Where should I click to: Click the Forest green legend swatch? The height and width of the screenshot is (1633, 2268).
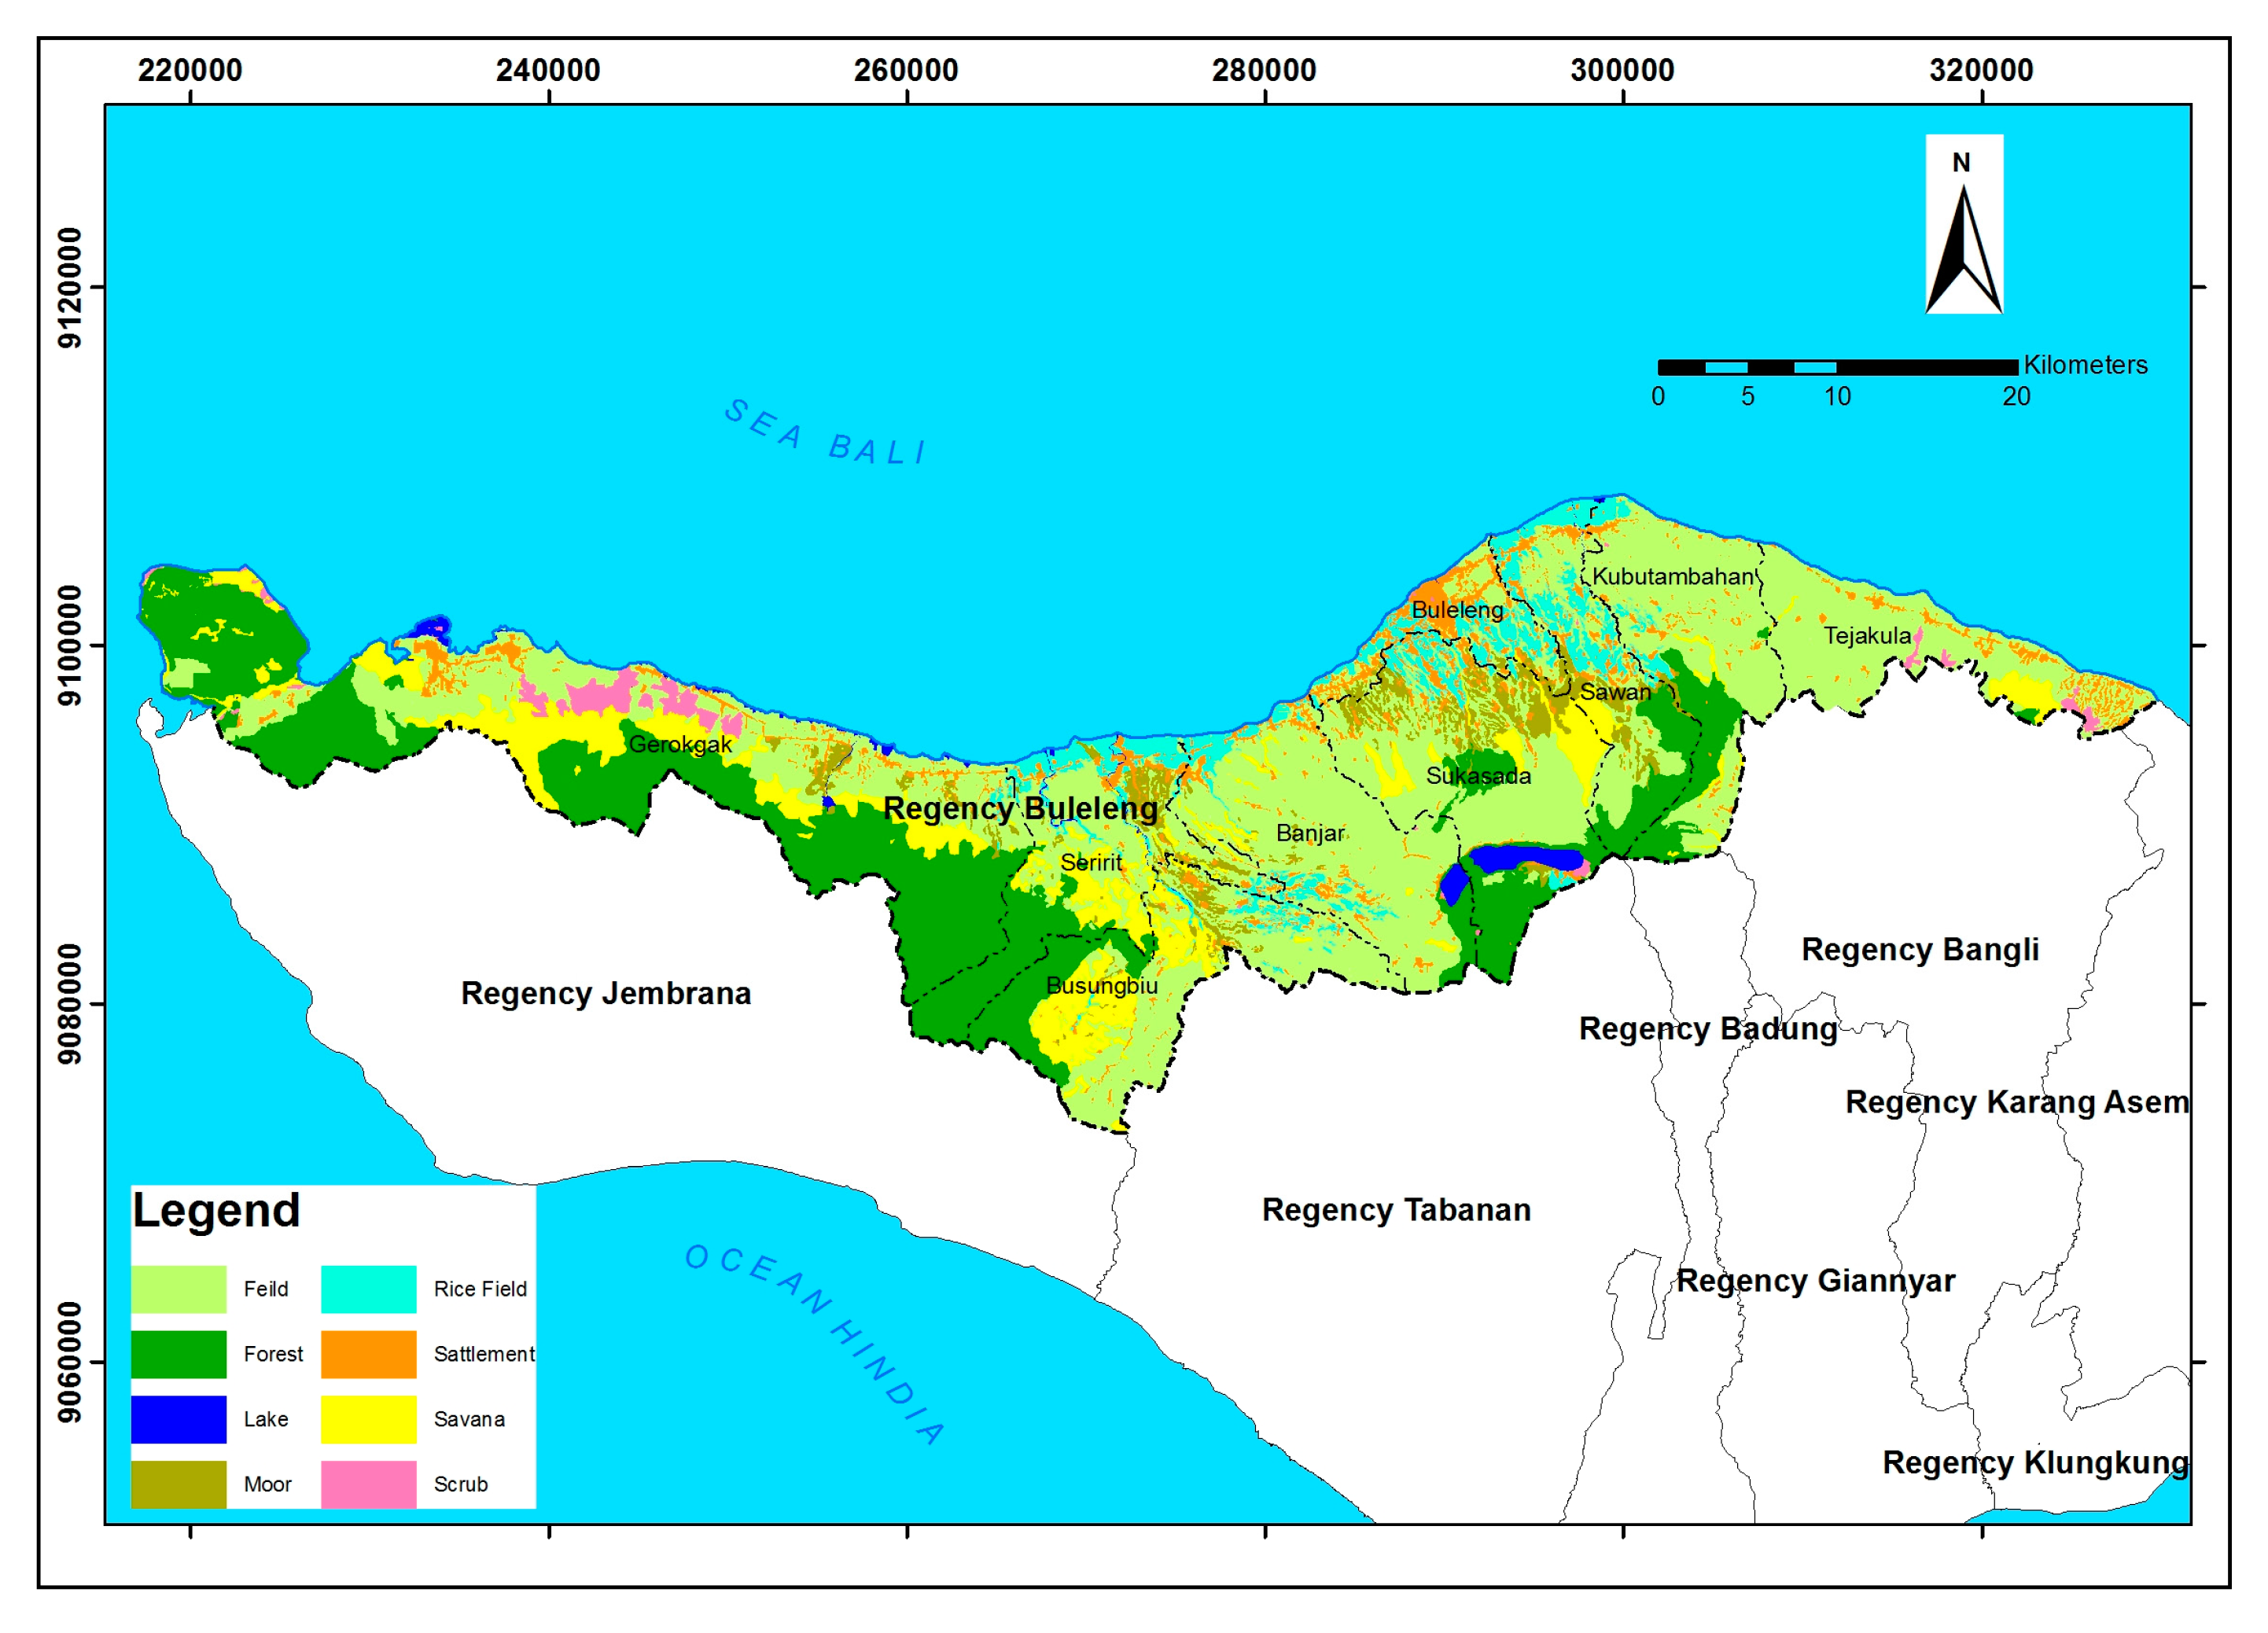(x=178, y=1353)
